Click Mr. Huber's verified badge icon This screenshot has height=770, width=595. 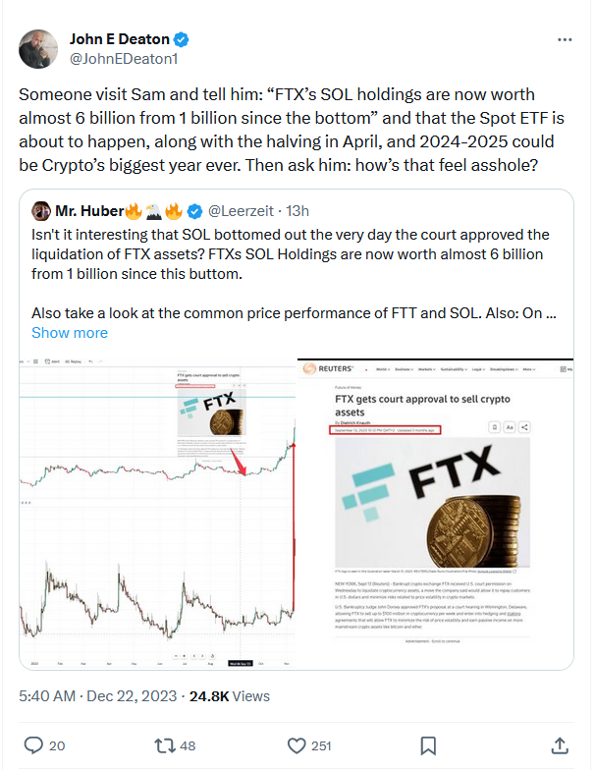pyautogui.click(x=194, y=210)
